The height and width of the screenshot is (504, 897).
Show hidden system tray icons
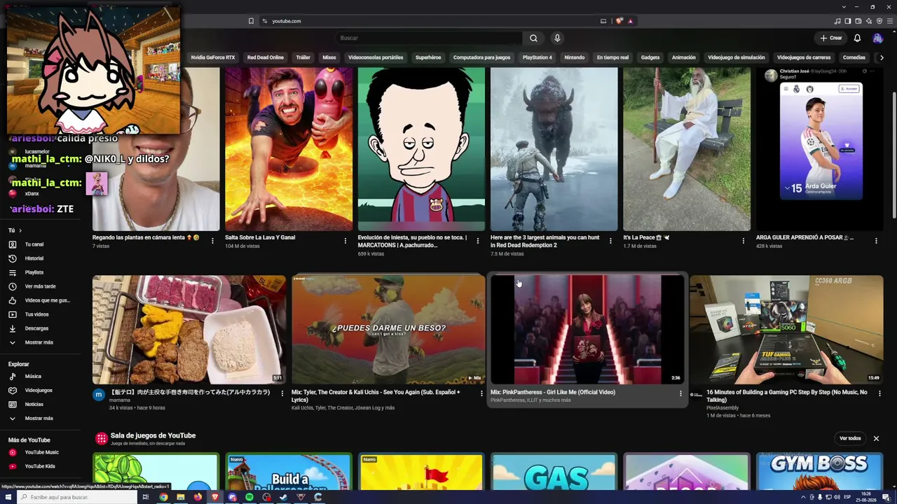(803, 497)
